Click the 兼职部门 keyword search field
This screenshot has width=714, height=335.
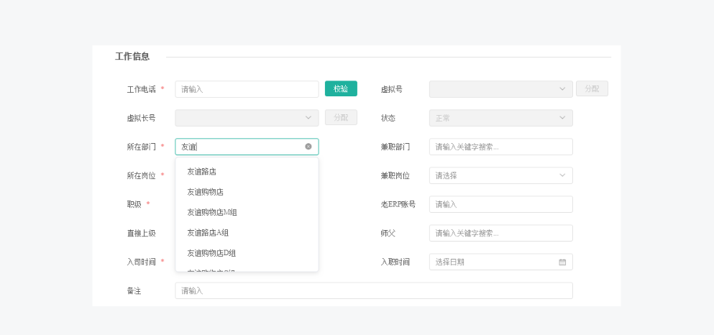(500, 147)
